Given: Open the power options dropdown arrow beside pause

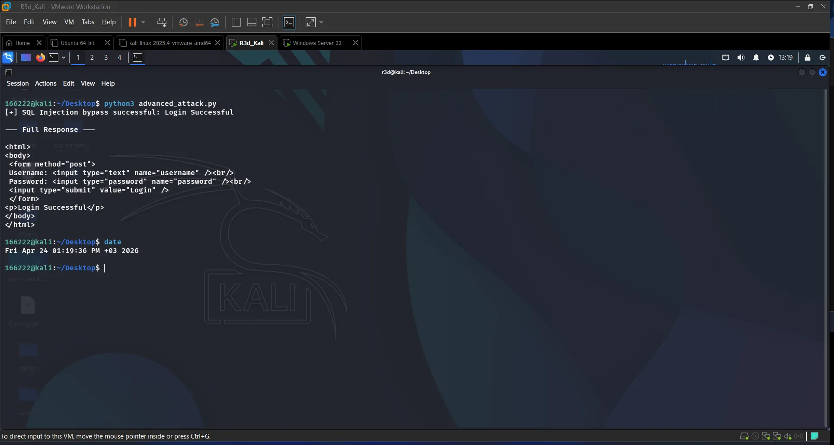Looking at the screenshot, I should (x=143, y=22).
